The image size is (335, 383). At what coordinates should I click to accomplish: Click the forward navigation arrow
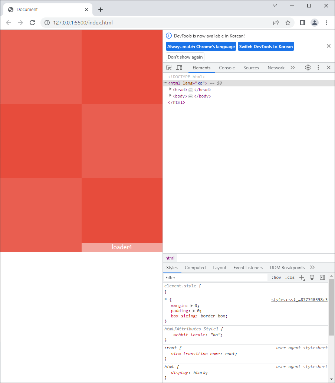click(20, 23)
